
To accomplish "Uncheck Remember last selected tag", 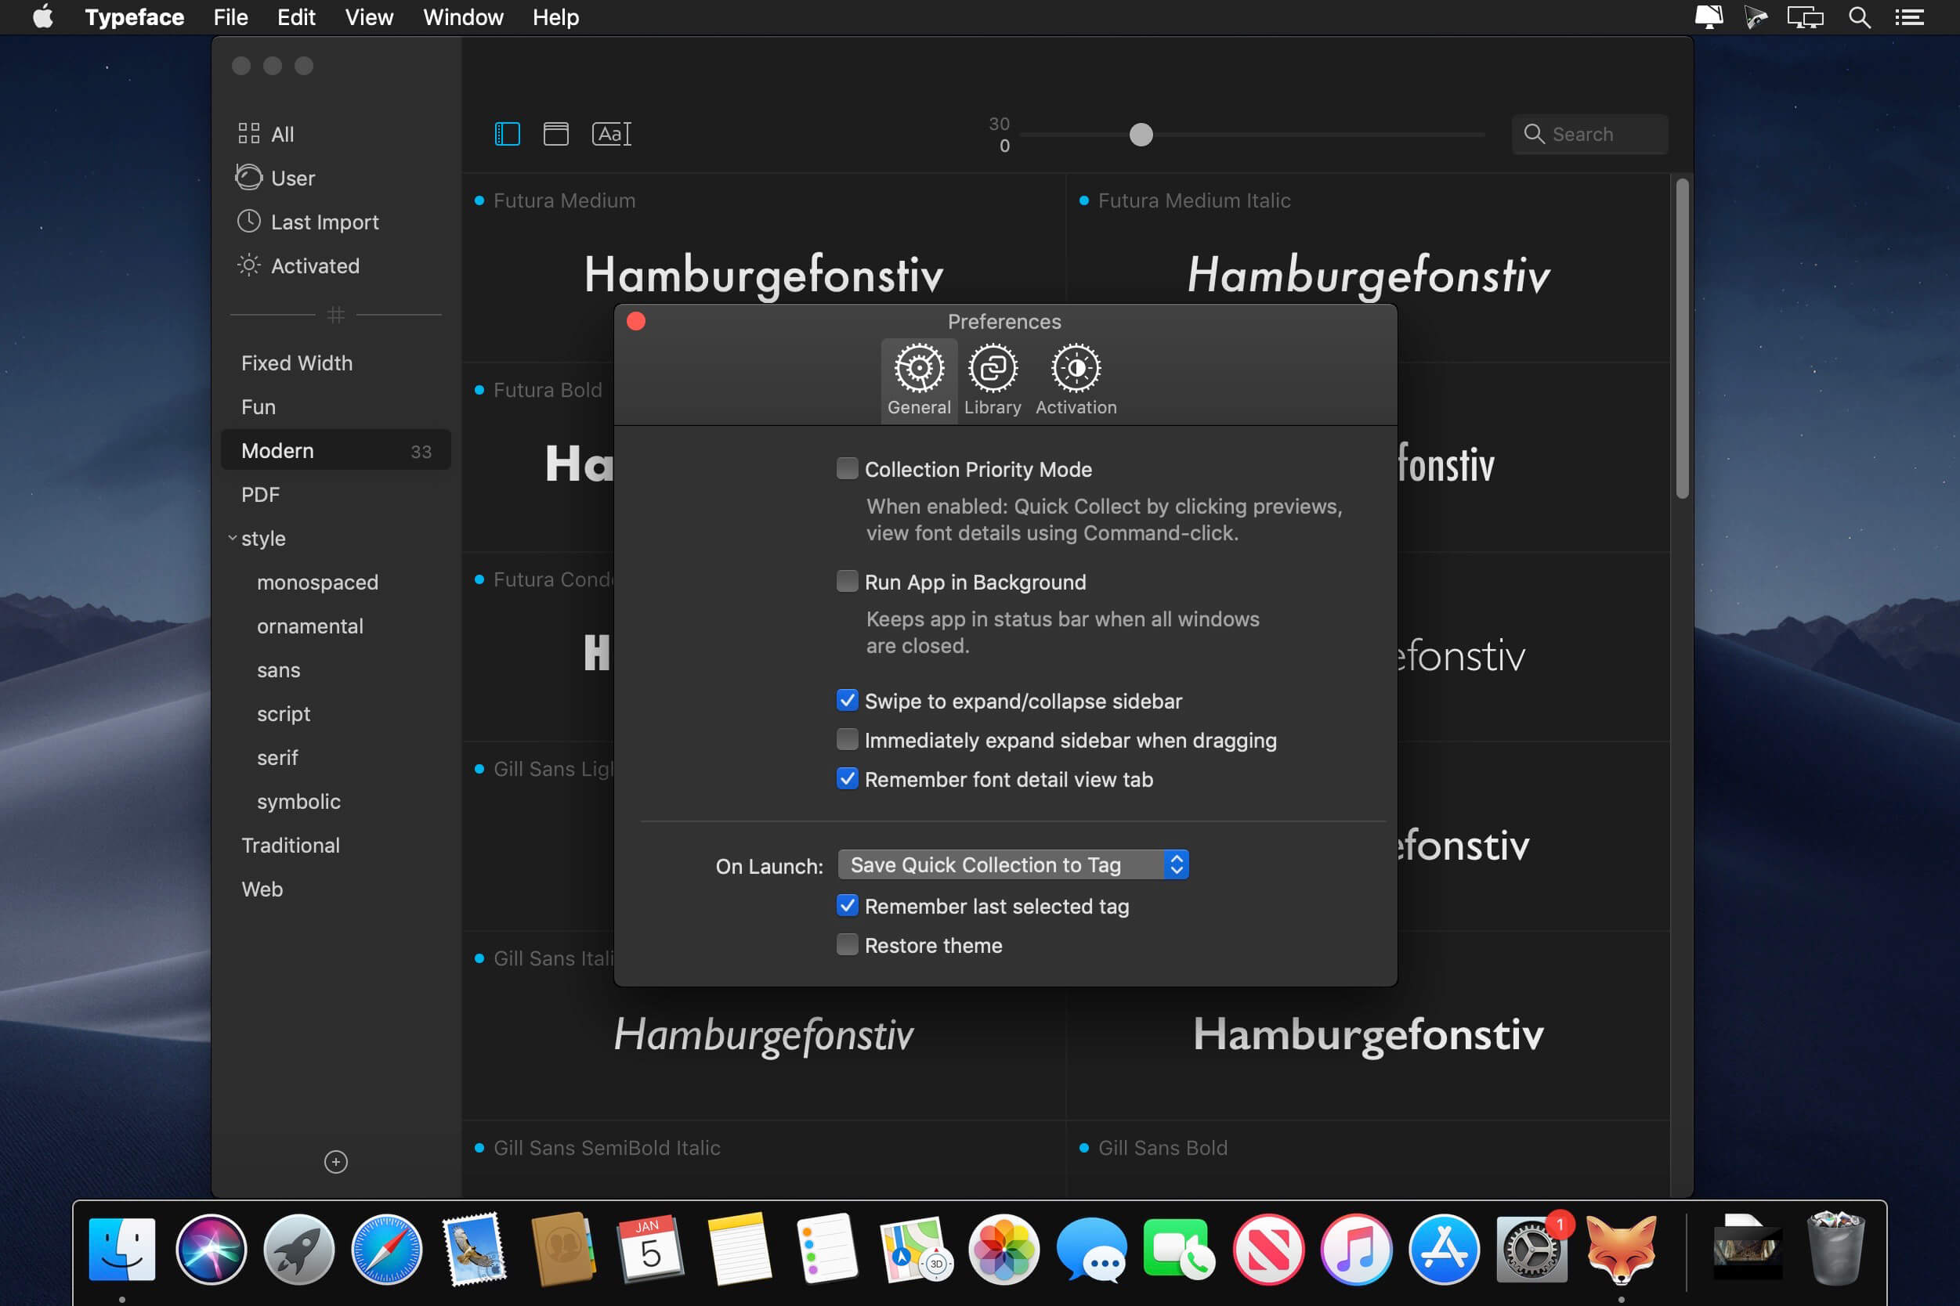I will pos(847,904).
